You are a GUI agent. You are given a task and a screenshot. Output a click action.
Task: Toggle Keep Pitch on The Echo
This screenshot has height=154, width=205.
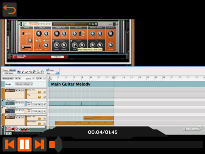(x=37, y=41)
